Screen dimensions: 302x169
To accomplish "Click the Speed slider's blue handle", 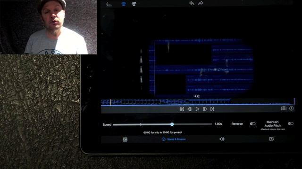I will 172,124.
